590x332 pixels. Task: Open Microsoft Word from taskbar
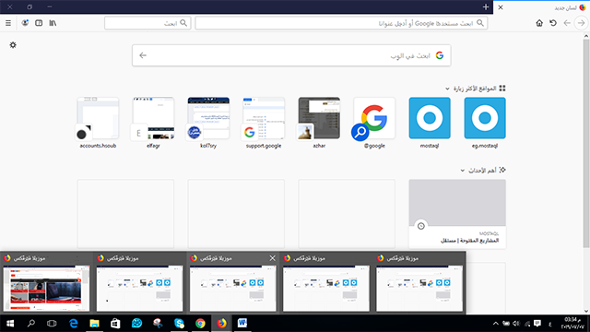(242, 324)
